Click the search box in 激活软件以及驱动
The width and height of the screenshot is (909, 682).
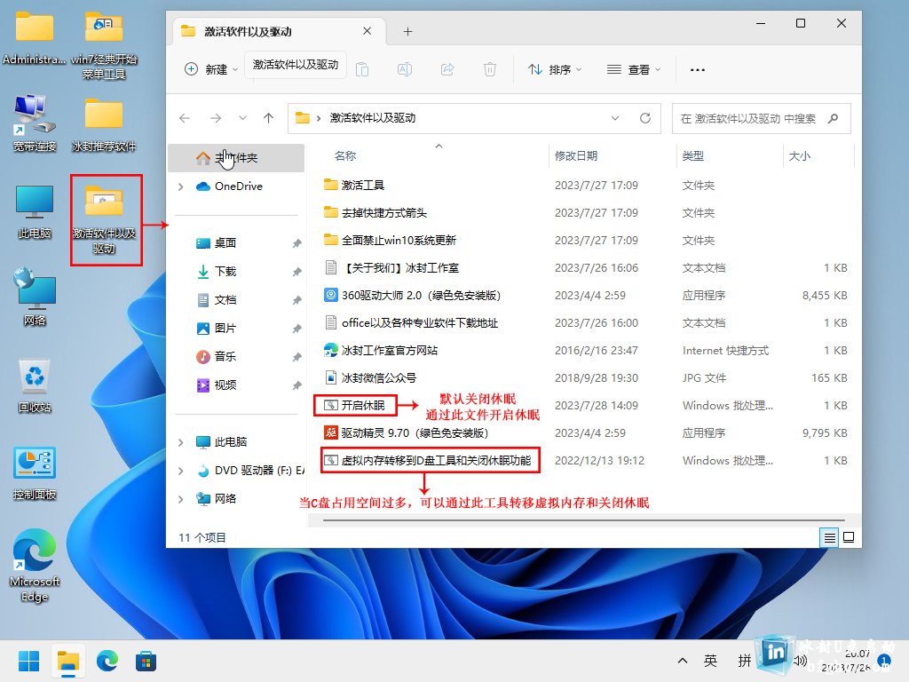pyautogui.click(x=761, y=119)
